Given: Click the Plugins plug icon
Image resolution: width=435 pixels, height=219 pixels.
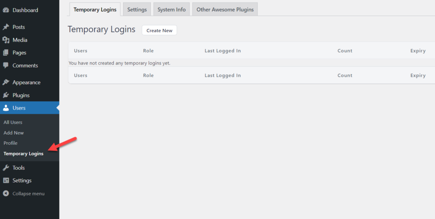Looking at the screenshot, I should pos(6,95).
